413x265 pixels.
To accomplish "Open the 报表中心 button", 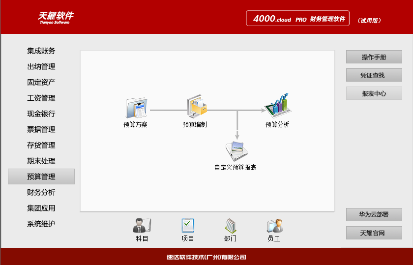I will (x=374, y=93).
